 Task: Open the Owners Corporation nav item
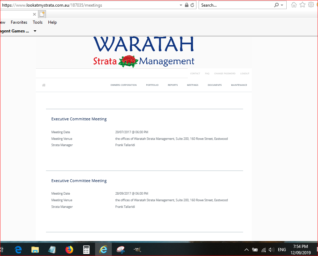[x=124, y=85]
